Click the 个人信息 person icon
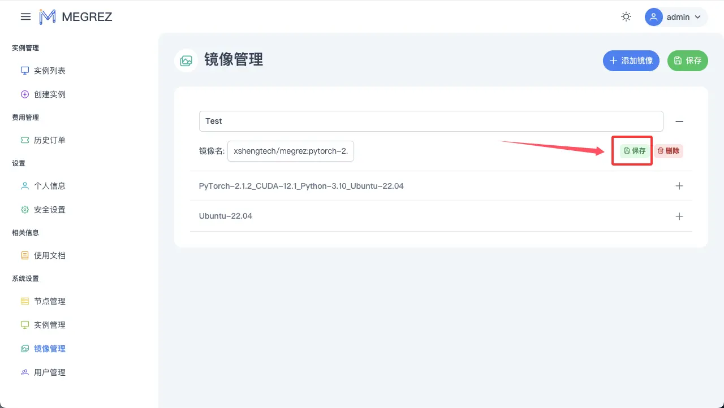The width and height of the screenshot is (724, 408). (25, 186)
